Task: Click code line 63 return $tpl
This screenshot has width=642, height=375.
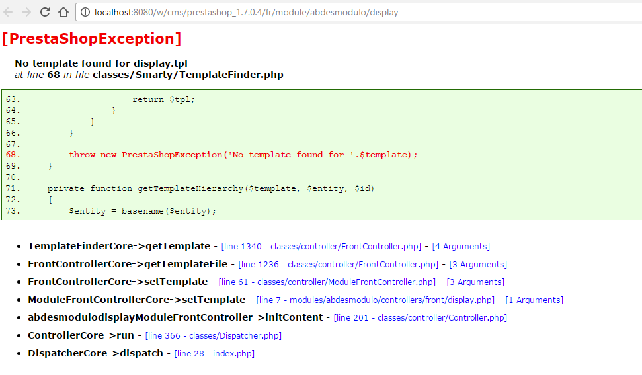Action: (164, 99)
